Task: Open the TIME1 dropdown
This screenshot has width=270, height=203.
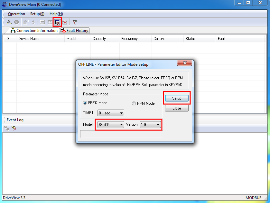Action: [111, 113]
